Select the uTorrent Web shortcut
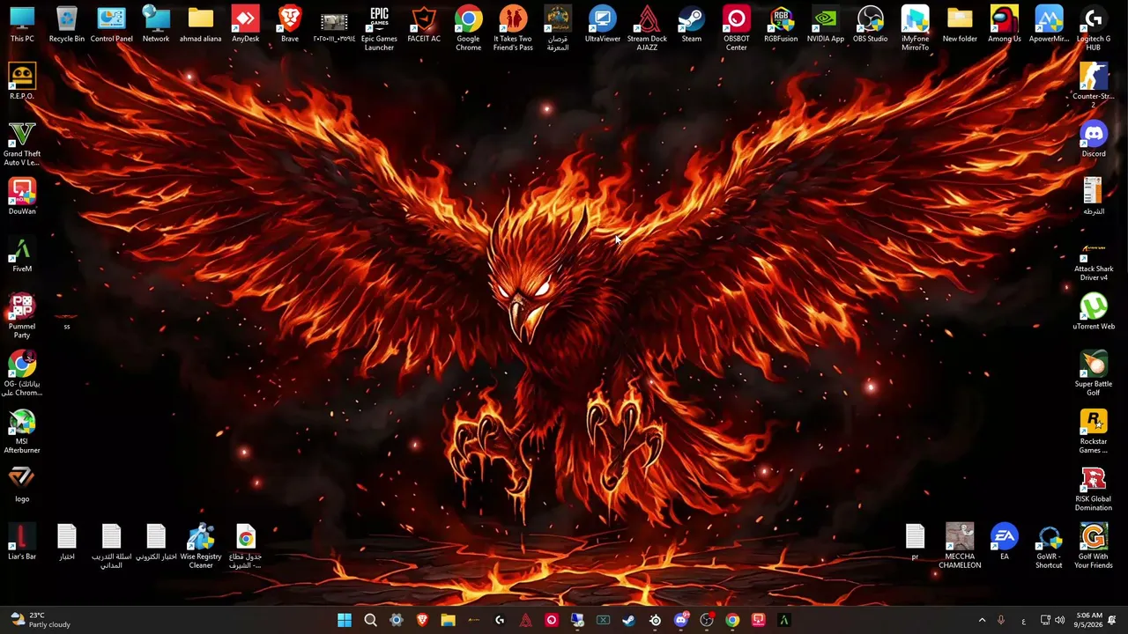Viewport: 1128px width, 634px height. [1094, 312]
